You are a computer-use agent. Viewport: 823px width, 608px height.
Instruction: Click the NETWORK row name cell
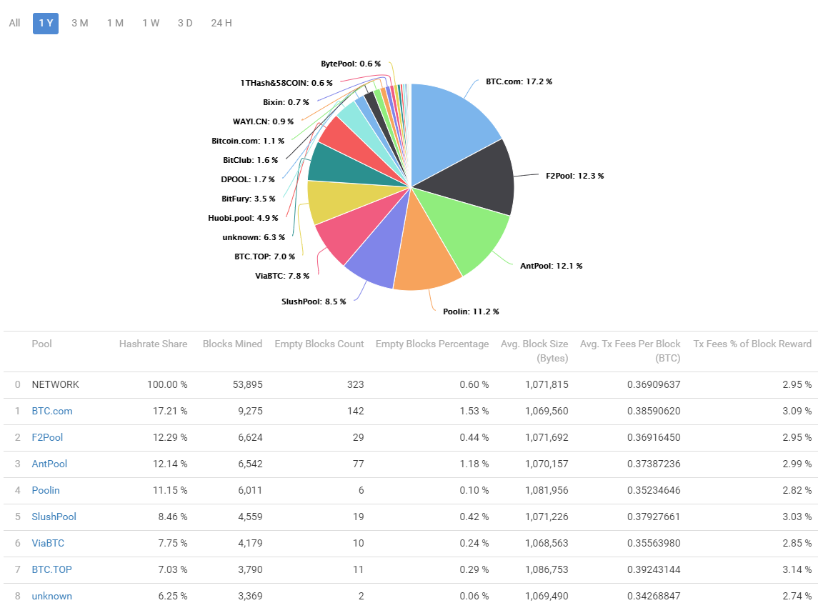point(55,384)
